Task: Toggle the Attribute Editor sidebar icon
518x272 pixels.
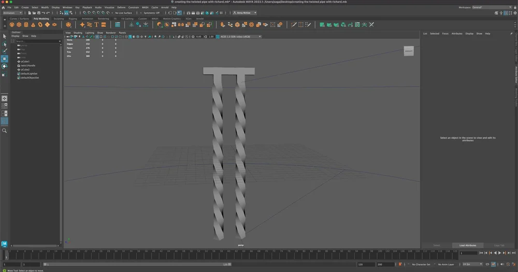Action: (x=506, y=13)
